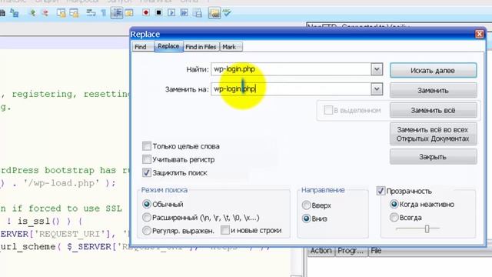The width and height of the screenshot is (492, 277).
Task: Click the 'Закрыть' button
Action: click(x=433, y=157)
